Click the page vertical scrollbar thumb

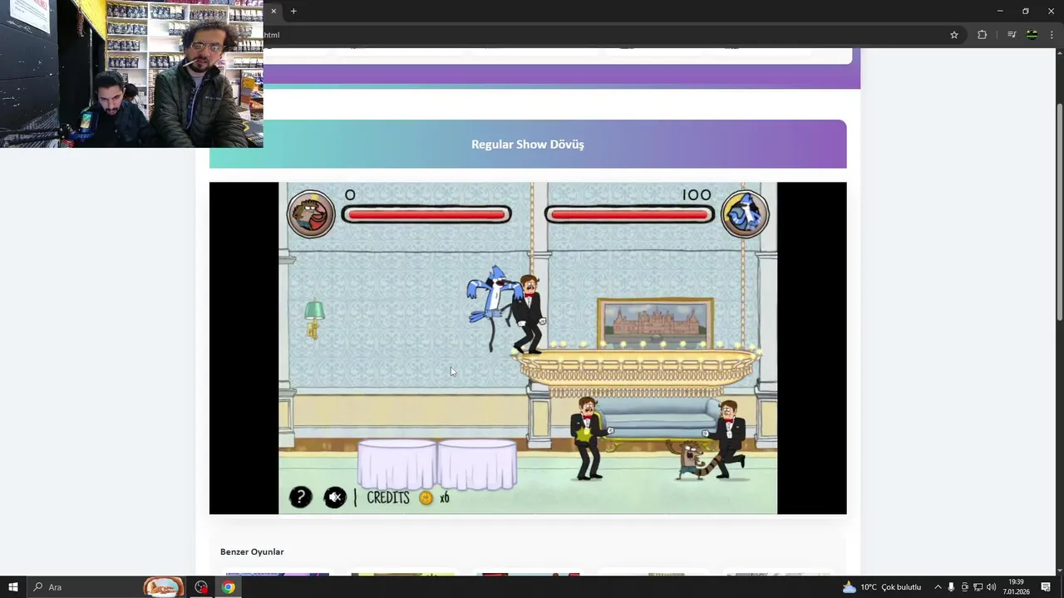[1059, 213]
